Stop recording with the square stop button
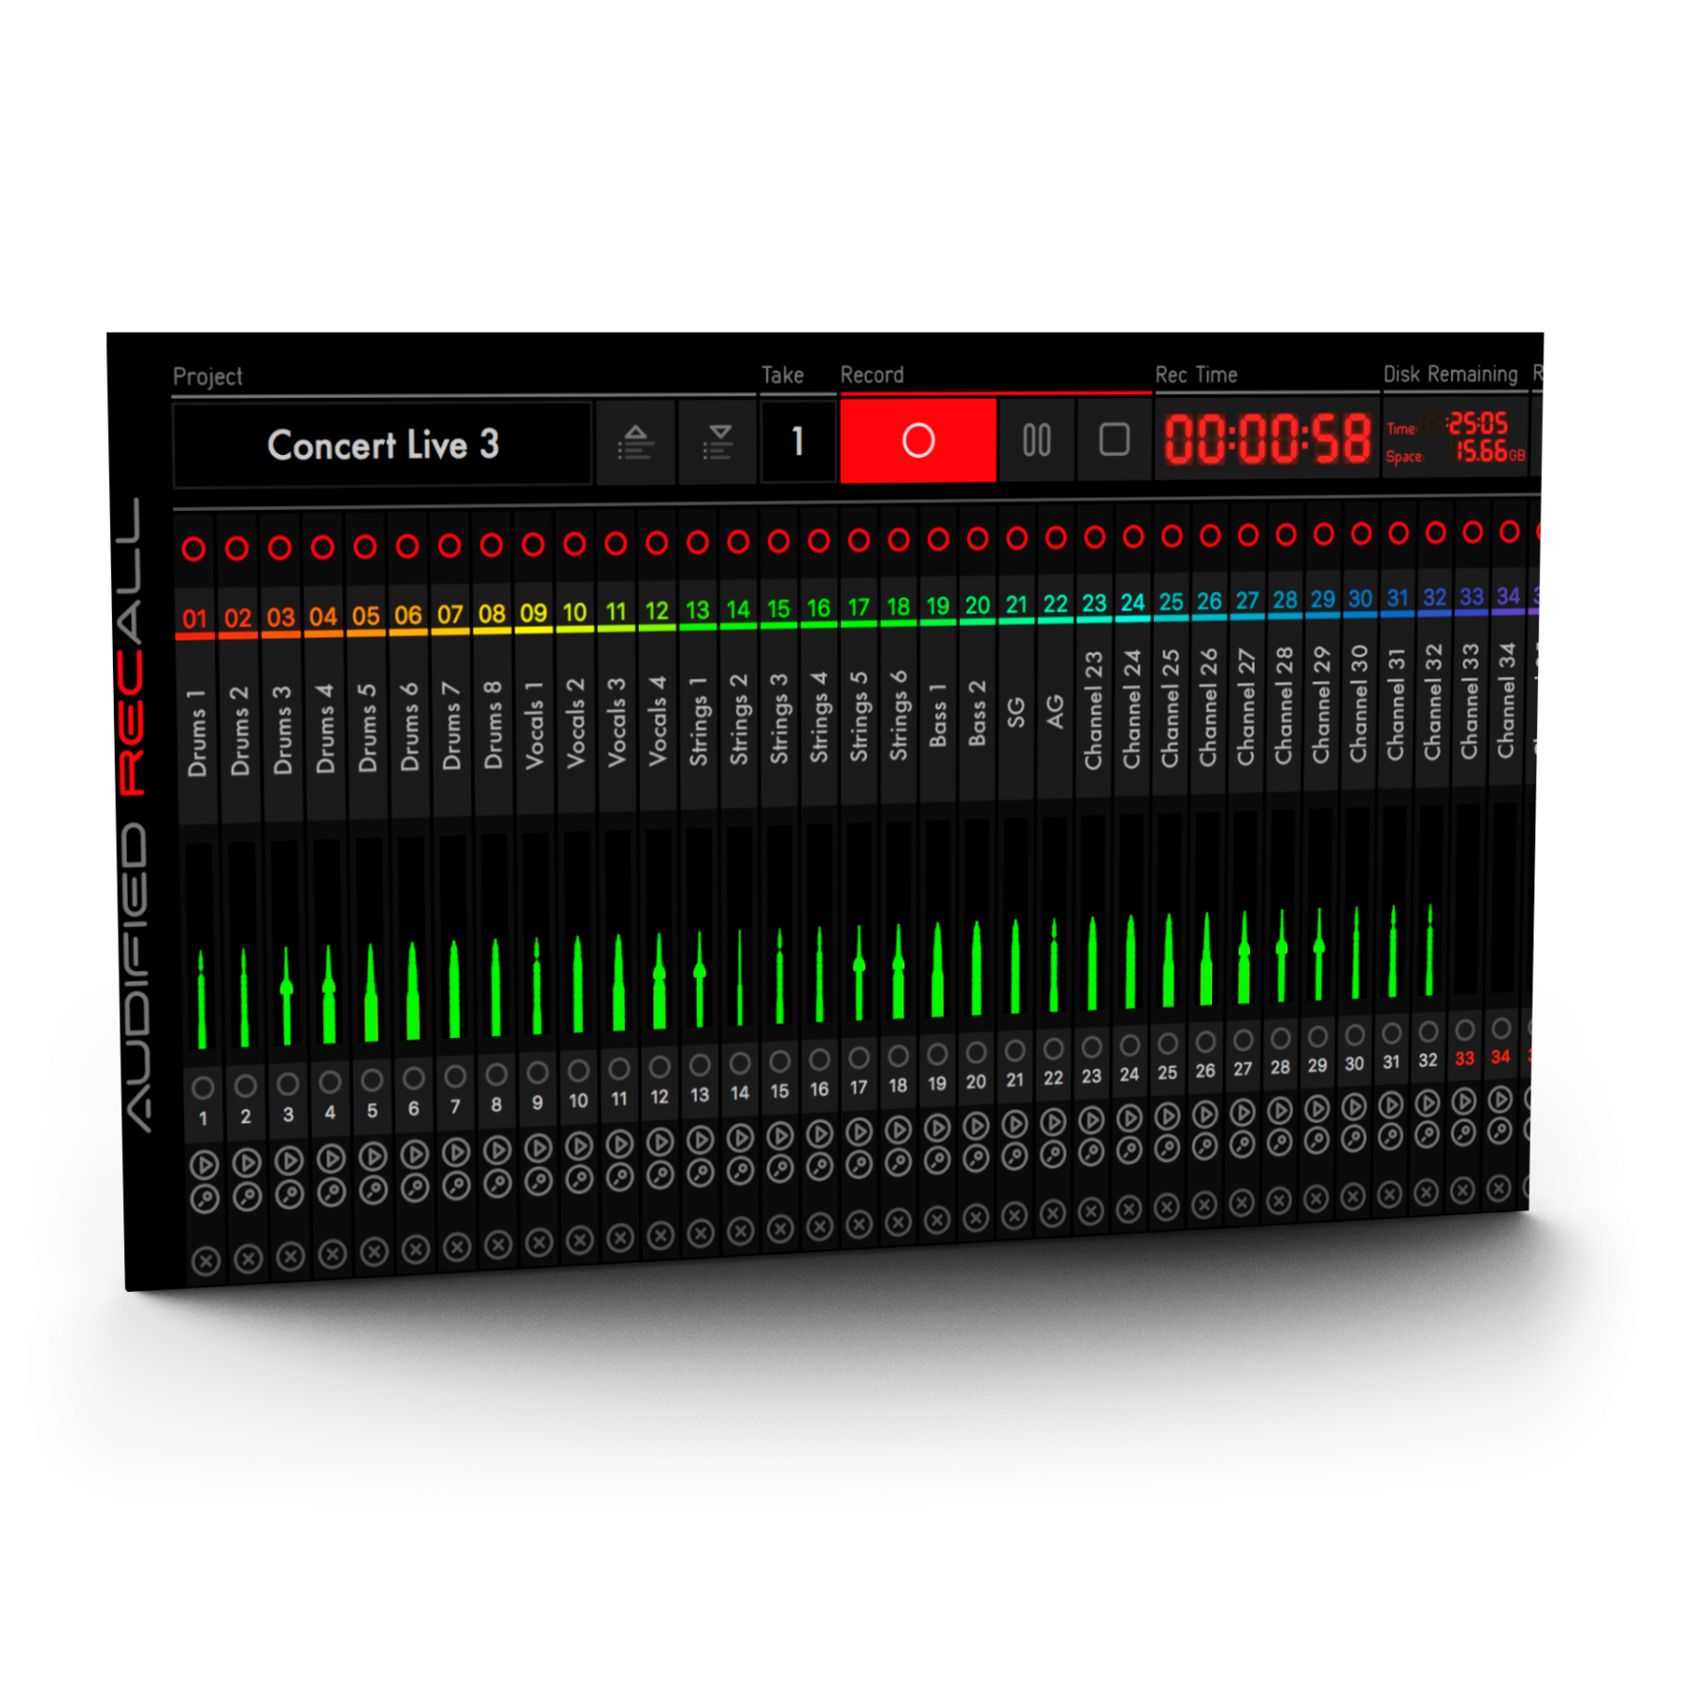Screen dimensions: 1706x1706 (1114, 439)
